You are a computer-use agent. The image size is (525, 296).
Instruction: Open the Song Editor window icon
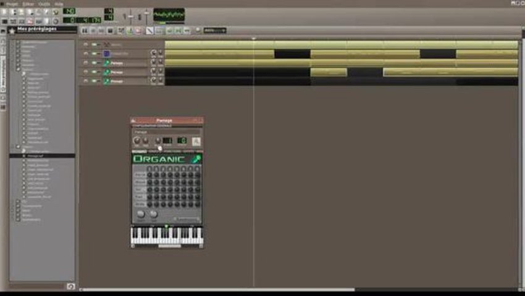[x=4, y=22]
